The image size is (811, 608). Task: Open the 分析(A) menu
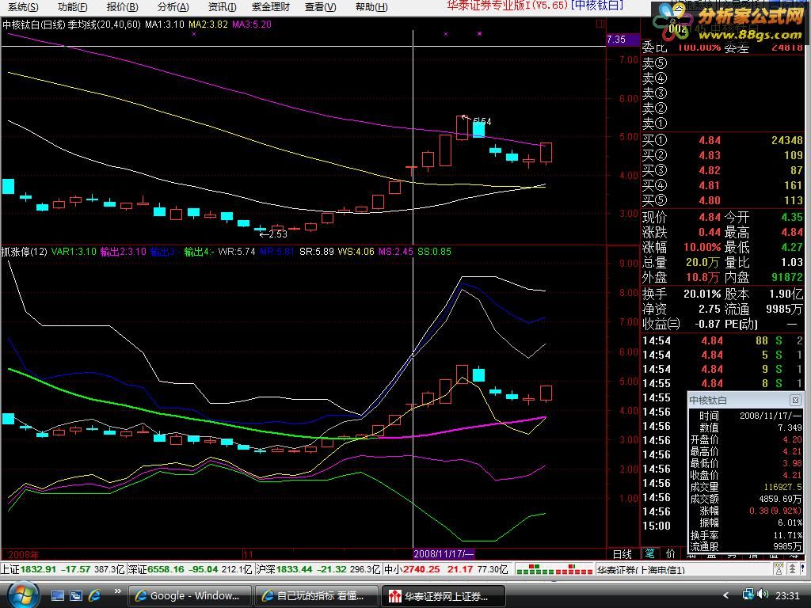pyautogui.click(x=173, y=7)
